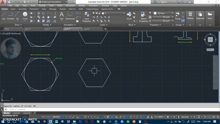The width and height of the screenshot is (220, 124).
Task: Click the WCS button below the ViewCube
Action: coord(210,50)
